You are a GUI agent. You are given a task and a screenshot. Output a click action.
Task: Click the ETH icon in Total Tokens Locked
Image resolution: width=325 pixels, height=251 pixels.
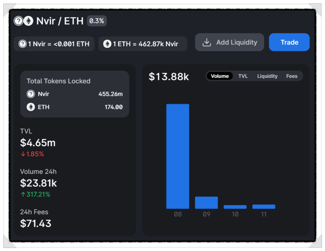31,107
